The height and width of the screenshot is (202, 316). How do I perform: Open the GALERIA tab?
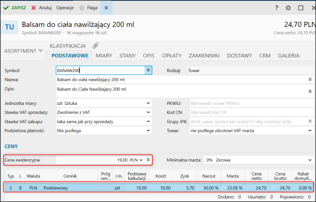pyautogui.click(x=289, y=56)
